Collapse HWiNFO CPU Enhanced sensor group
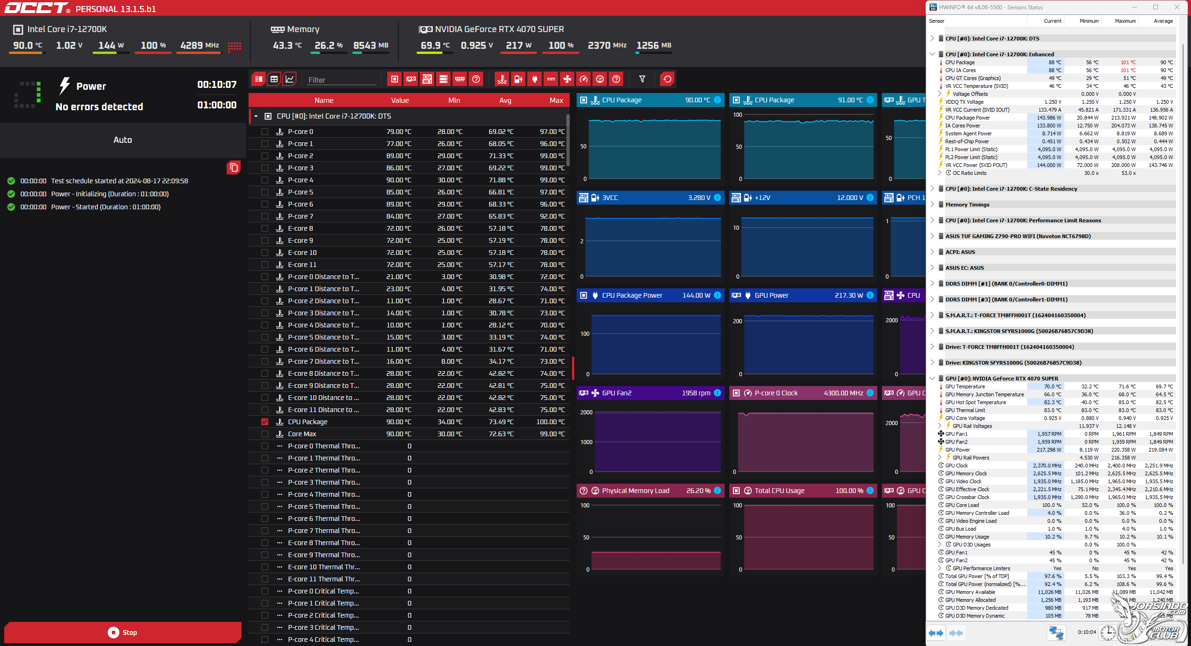 coord(932,54)
